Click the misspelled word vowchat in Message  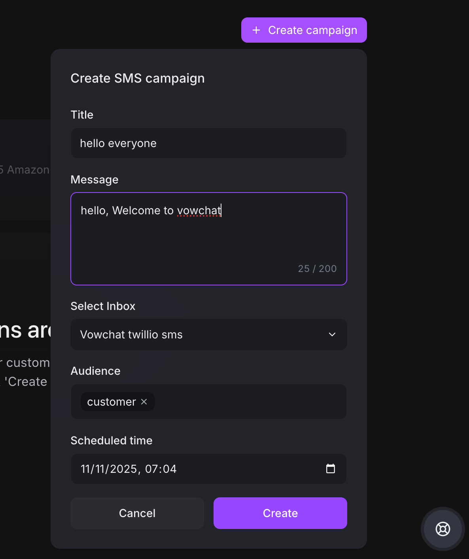click(x=199, y=210)
